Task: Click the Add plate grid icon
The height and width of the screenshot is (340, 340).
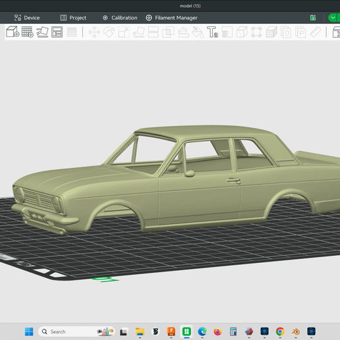Action: pyautogui.click(x=28, y=32)
